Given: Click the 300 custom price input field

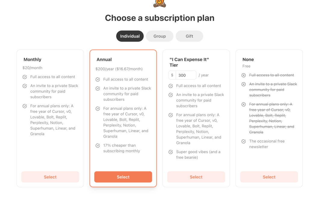Looking at the screenshot, I should tap(186, 75).
